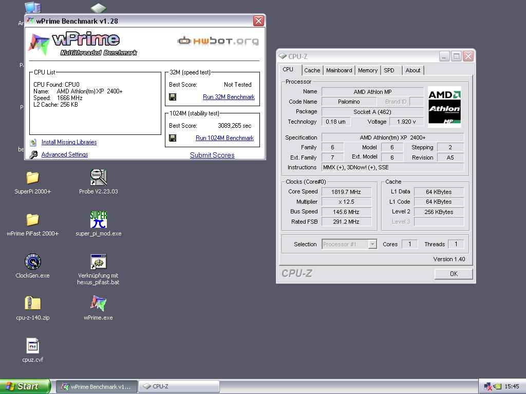
Task: Click the Specification field AMD Athlon(tm) XP 2400+
Action: tap(393, 137)
